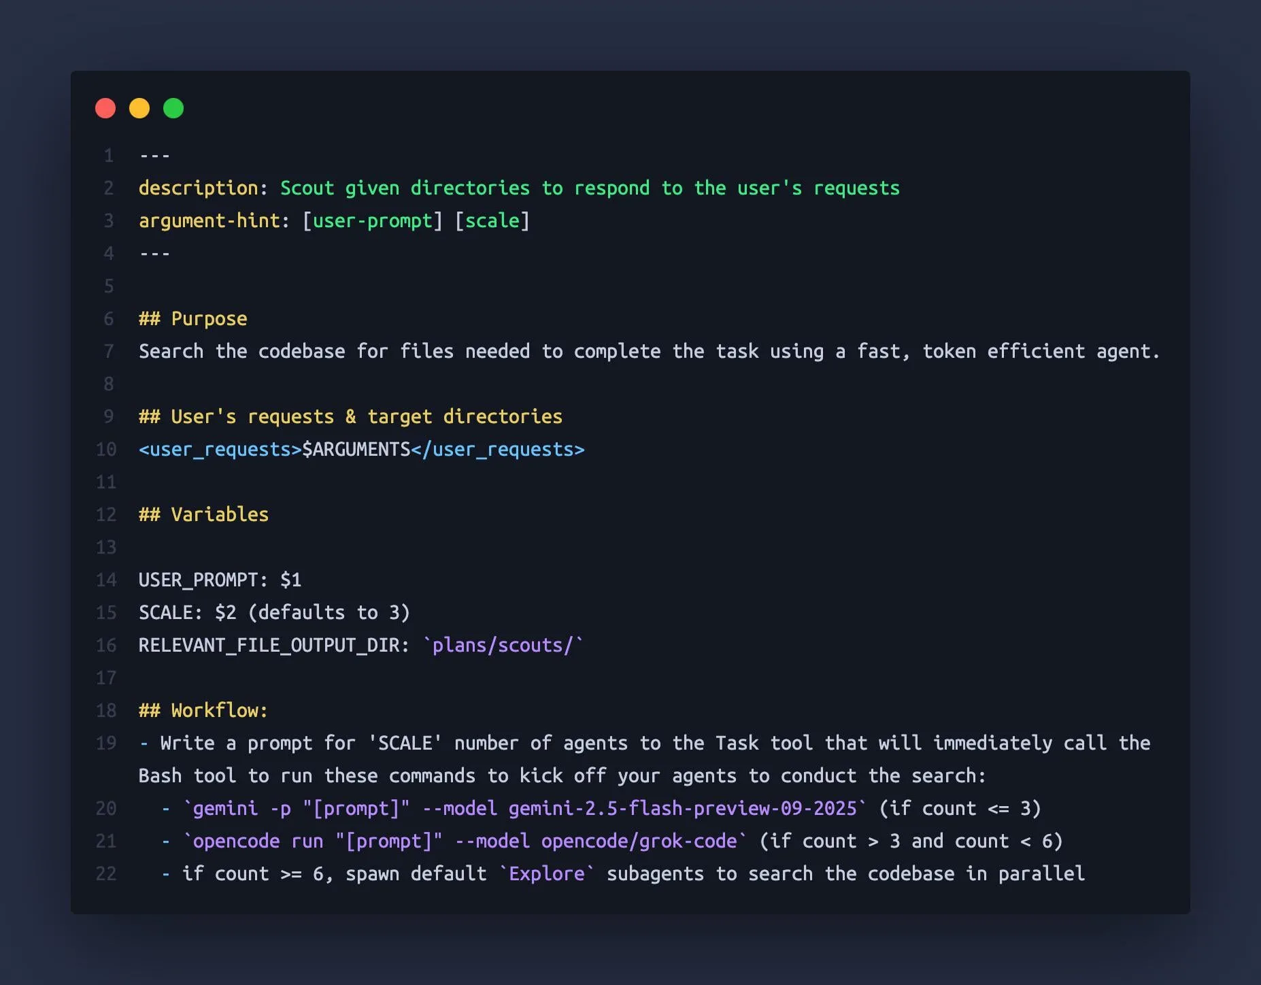
Task: Click the `Explore` subagent keyword
Action: click(547, 873)
